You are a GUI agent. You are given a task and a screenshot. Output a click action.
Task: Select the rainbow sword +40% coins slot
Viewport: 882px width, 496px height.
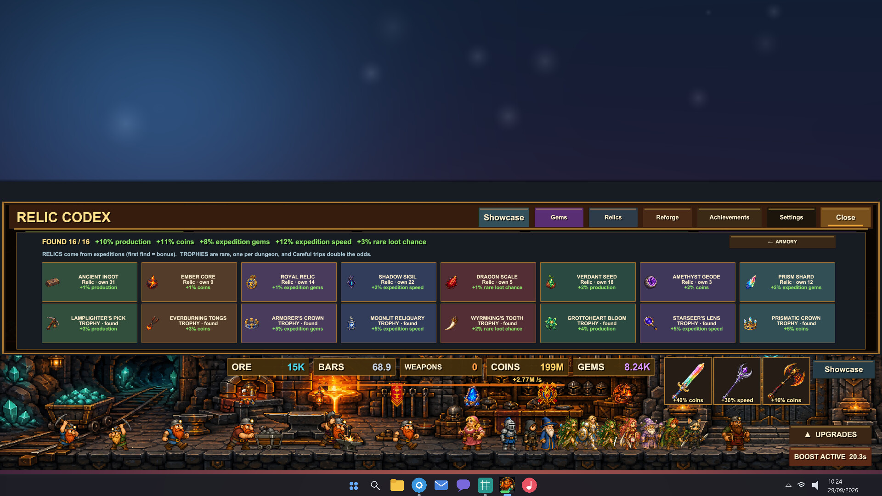(x=688, y=381)
